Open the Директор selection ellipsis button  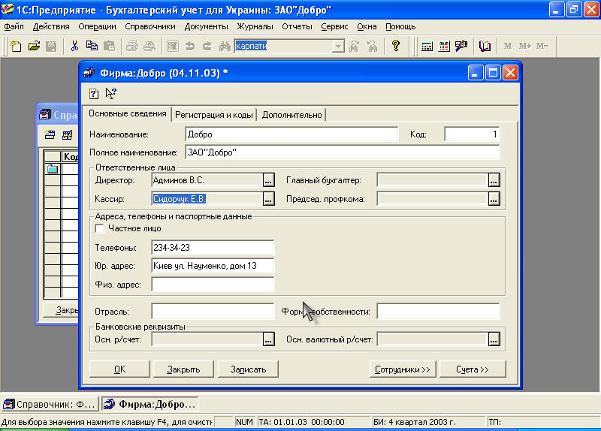point(269,180)
